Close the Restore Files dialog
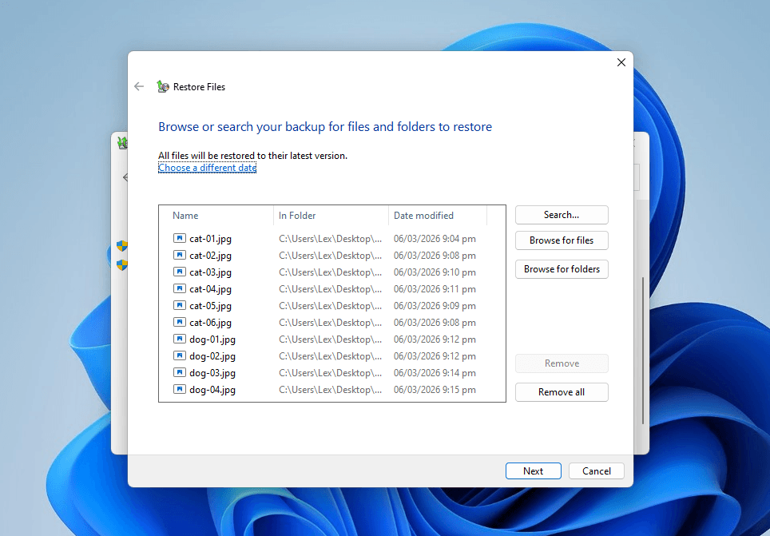This screenshot has height=536, width=770. (x=621, y=62)
